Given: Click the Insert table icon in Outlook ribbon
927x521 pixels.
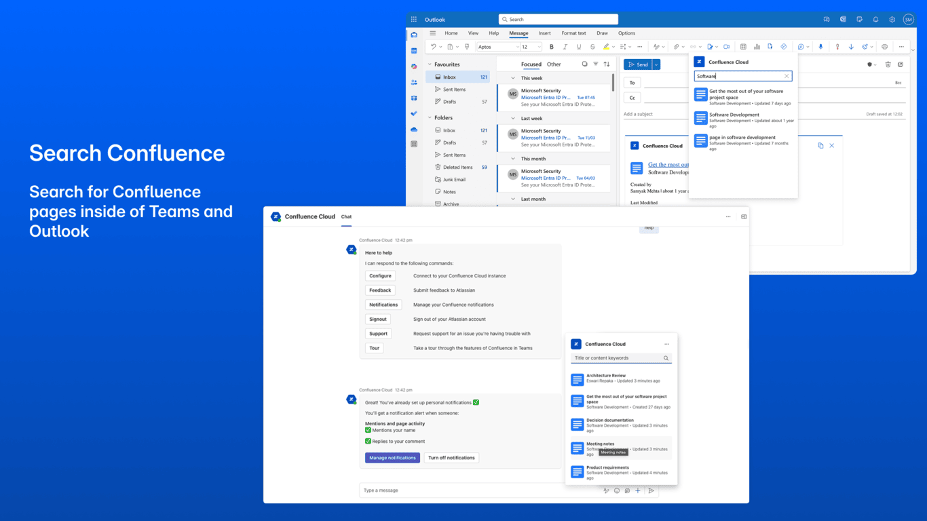Looking at the screenshot, I should (x=743, y=47).
